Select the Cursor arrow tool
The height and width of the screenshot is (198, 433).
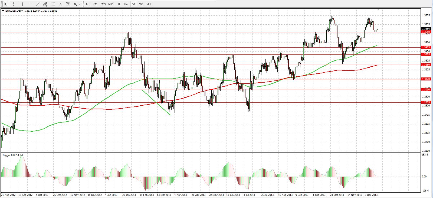click(x=5, y=4)
